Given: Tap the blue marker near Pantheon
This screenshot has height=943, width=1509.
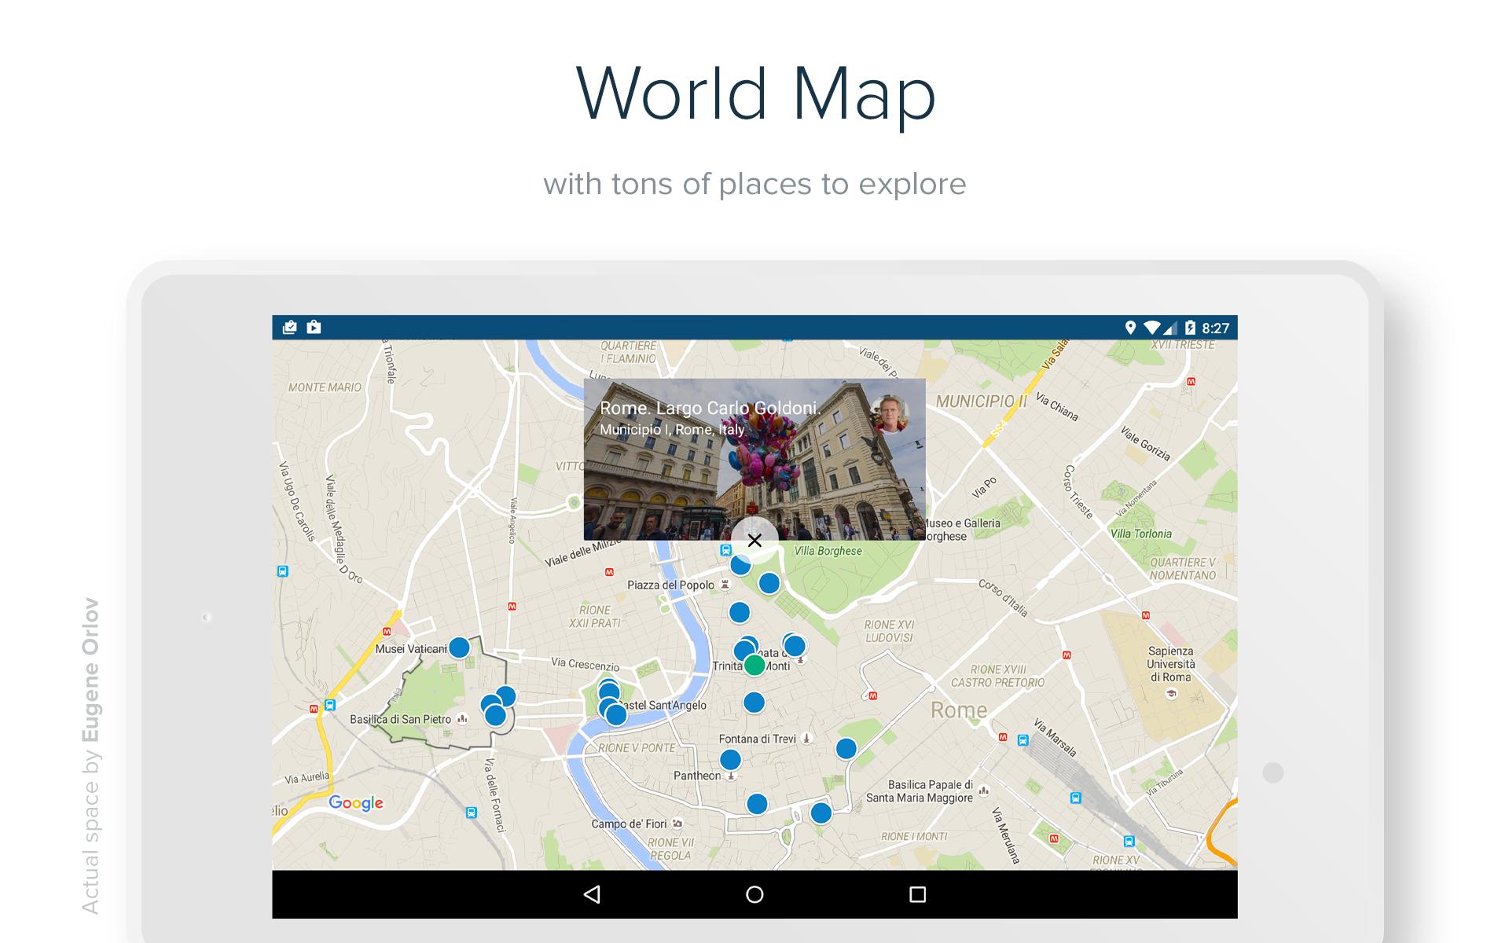Looking at the screenshot, I should [730, 760].
